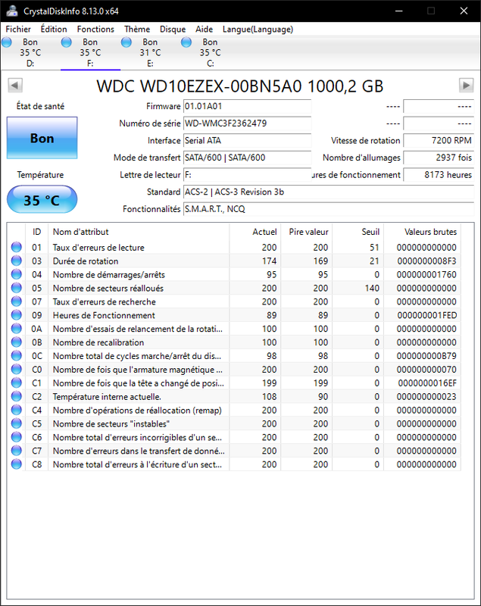Go to previous disk with left arrow
This screenshot has width=481, height=606.
coord(15,85)
